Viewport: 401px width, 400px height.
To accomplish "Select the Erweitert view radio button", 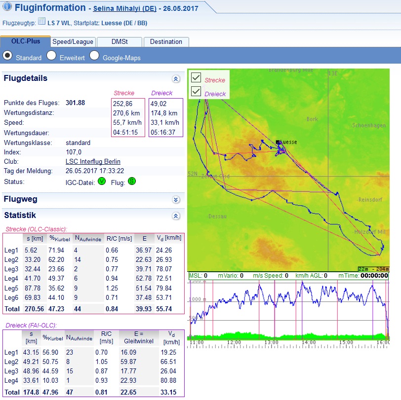I will (51, 56).
